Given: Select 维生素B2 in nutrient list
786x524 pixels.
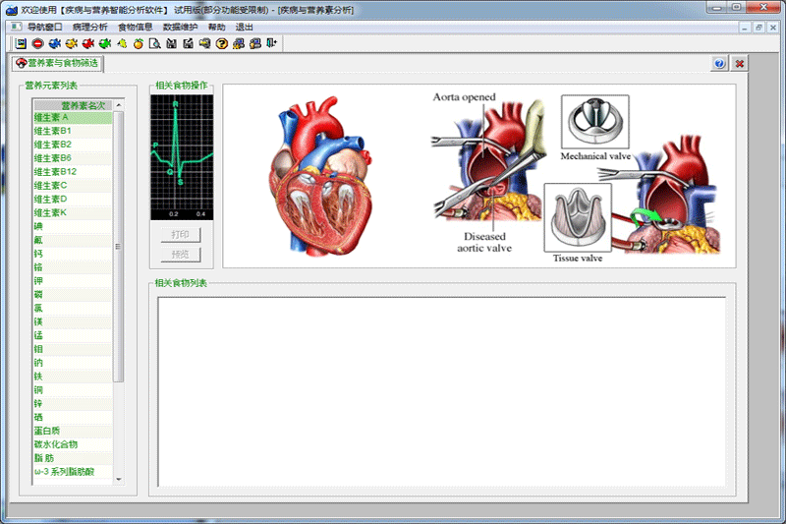Looking at the screenshot, I should point(73,145).
